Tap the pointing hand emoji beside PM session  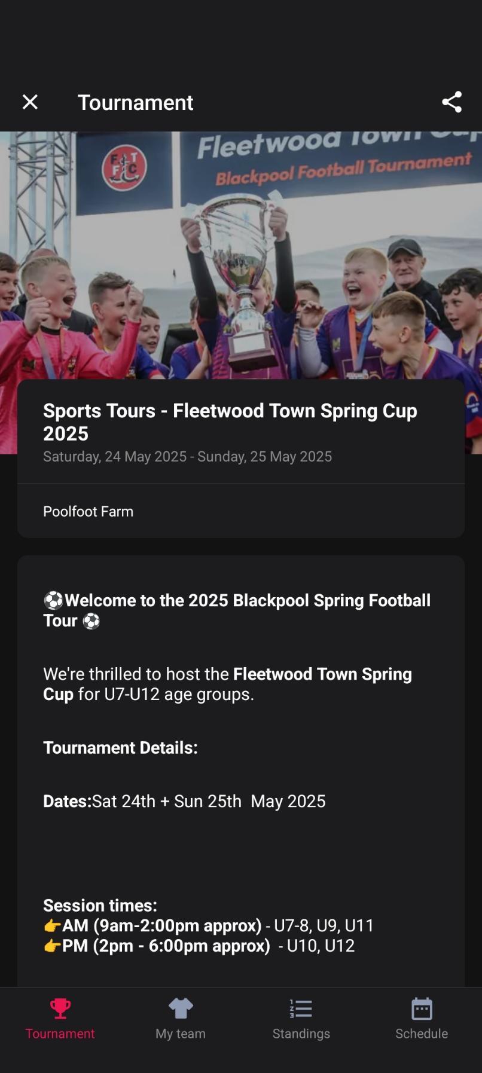(x=52, y=946)
